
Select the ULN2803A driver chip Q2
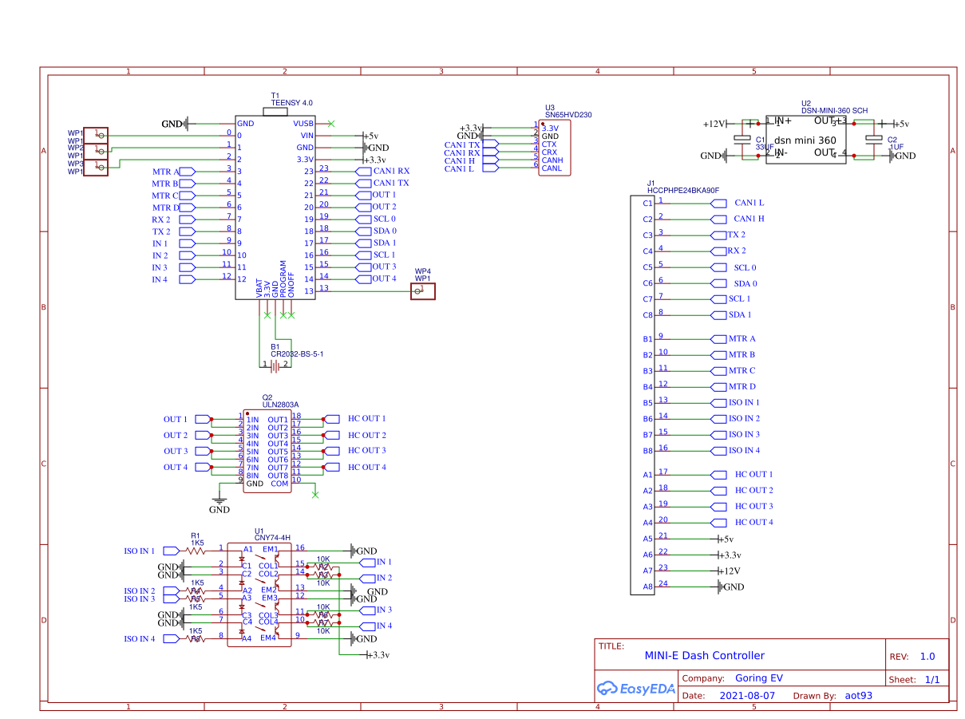point(267,451)
